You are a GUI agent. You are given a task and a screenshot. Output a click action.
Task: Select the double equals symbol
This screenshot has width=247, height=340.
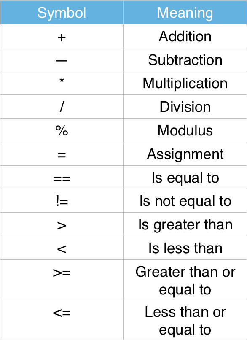pos(62,179)
